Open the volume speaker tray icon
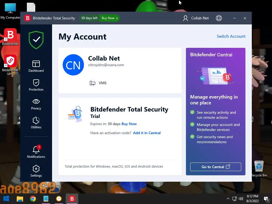This screenshot has height=204, width=272. (241, 199)
